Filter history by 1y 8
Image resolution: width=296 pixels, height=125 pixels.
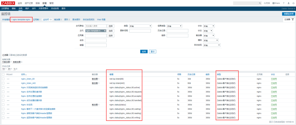pos(15,69)
